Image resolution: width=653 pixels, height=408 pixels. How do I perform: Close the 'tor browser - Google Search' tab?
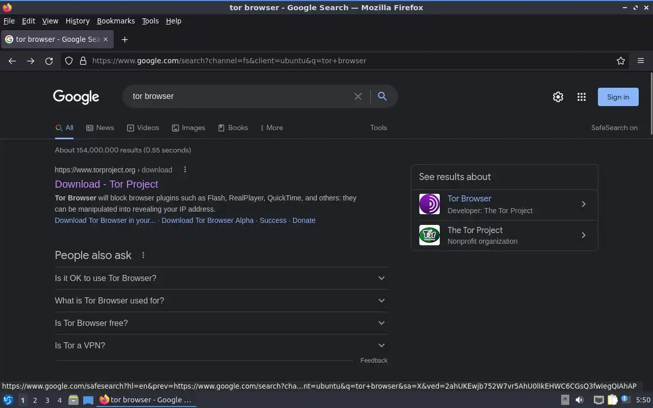(x=106, y=39)
